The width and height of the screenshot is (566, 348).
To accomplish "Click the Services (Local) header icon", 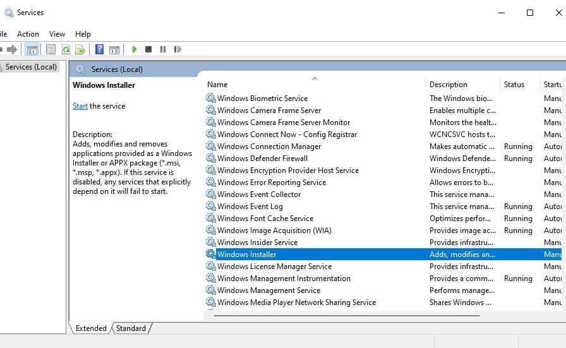I will coord(80,69).
